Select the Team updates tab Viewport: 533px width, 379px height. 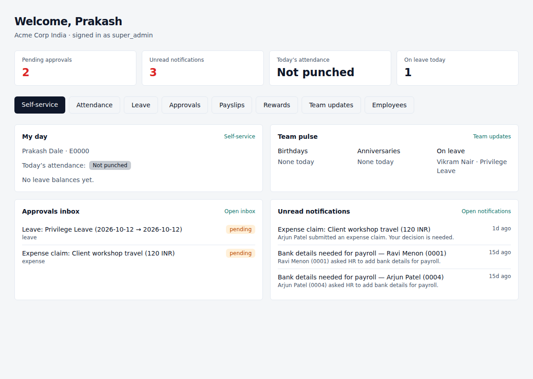click(x=331, y=105)
